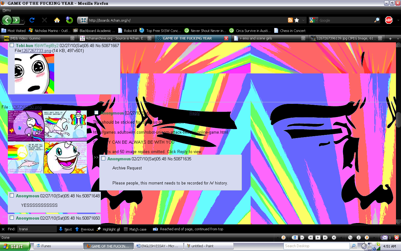Click the Find text field containing transi

[37, 229]
